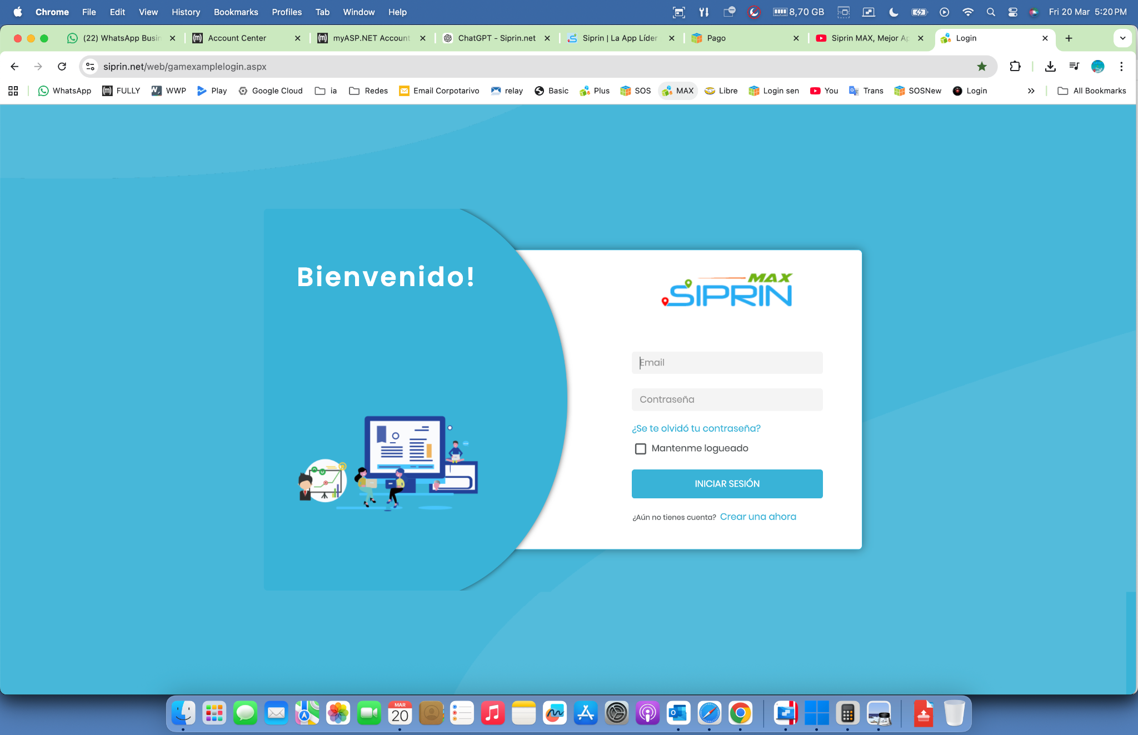Focus the Contraseña password field

click(727, 399)
